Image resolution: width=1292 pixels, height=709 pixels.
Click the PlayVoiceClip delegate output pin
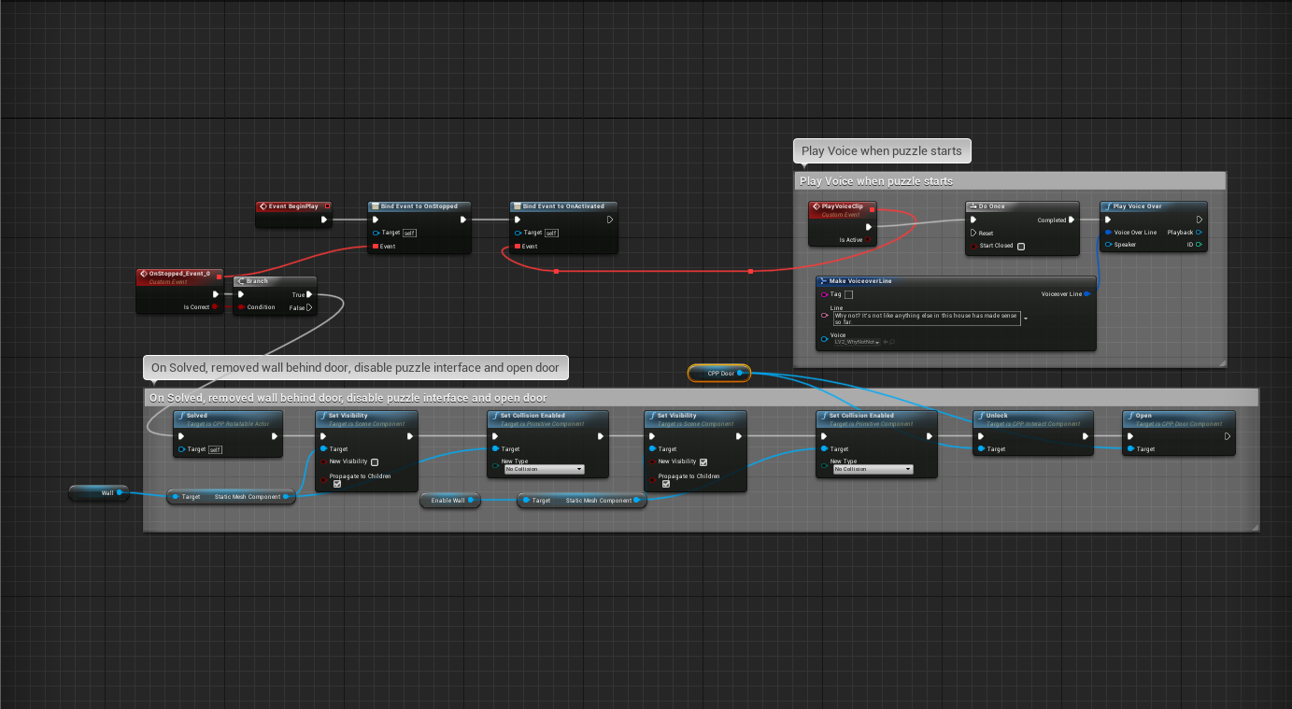click(x=872, y=209)
